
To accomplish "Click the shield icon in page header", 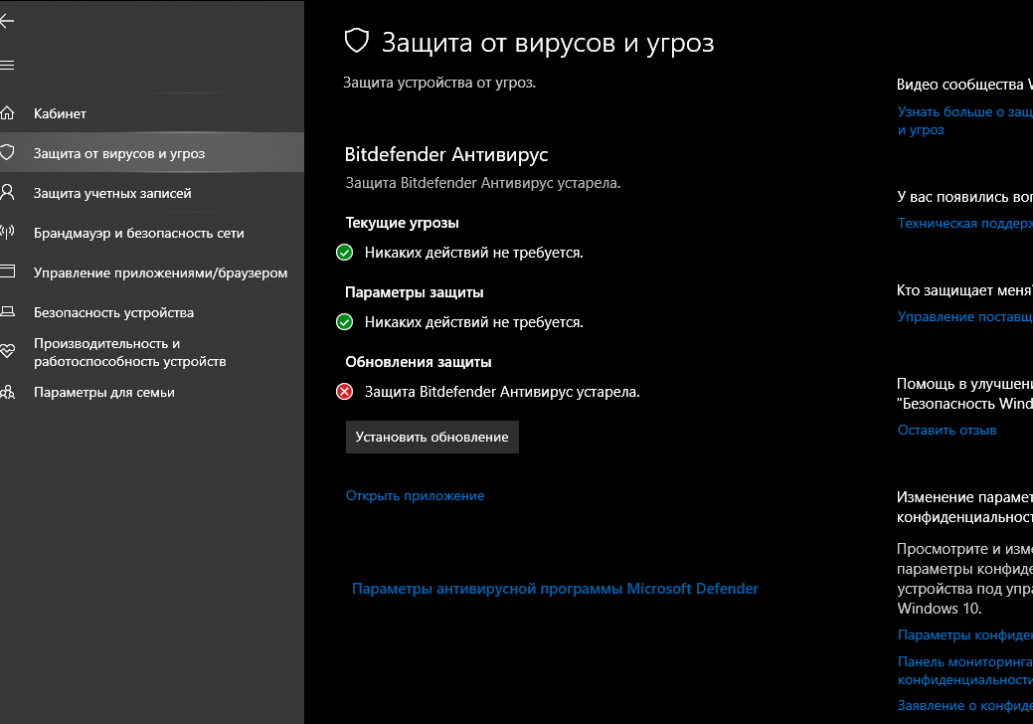I will pos(356,41).
